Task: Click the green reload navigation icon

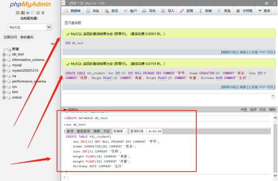Action: coord(43,13)
